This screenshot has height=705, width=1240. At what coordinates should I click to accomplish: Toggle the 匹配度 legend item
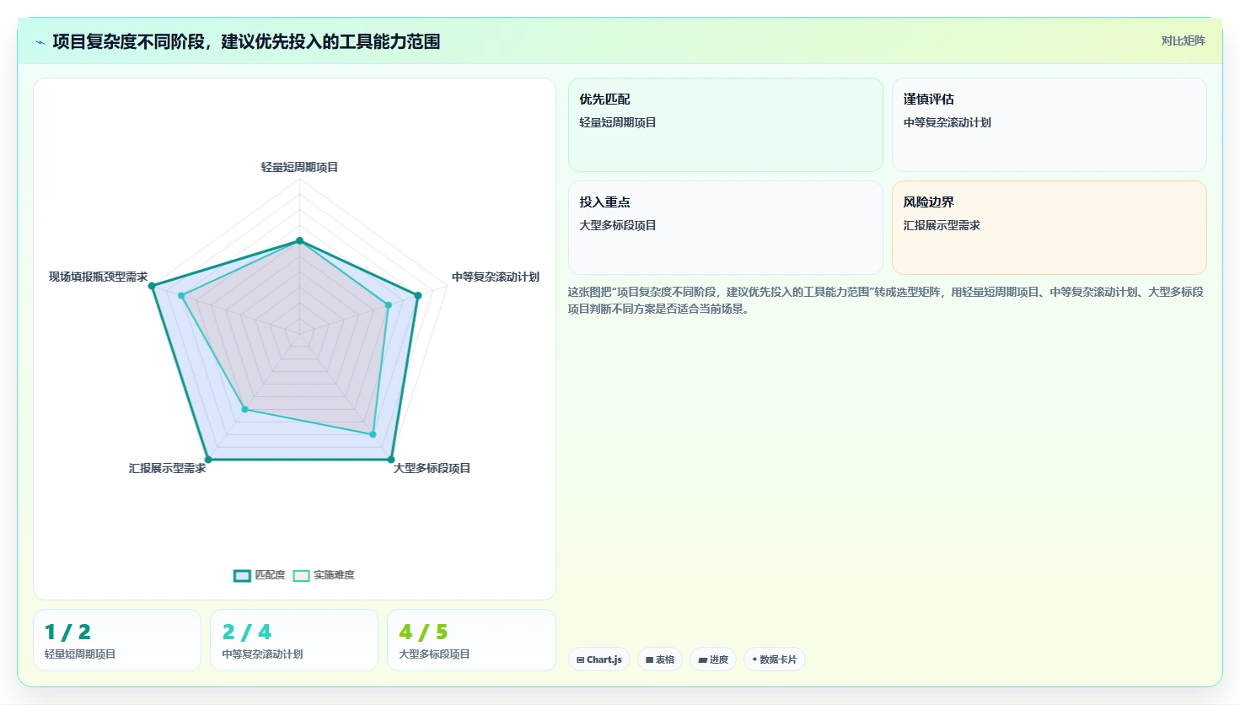tap(260, 575)
